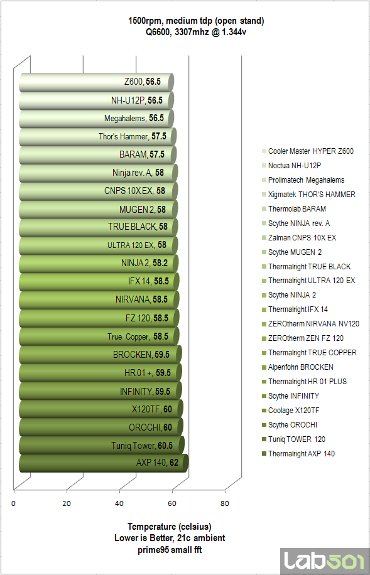Click the OROCHI 60 bar
This screenshot has height=575, width=370.
[x=101, y=427]
